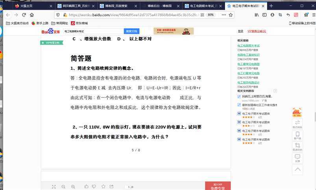Image resolution: width=316 pixels, height=190 pixels.
Task: Click the orange gift promo icon in floating sidebar
Action: [297, 112]
